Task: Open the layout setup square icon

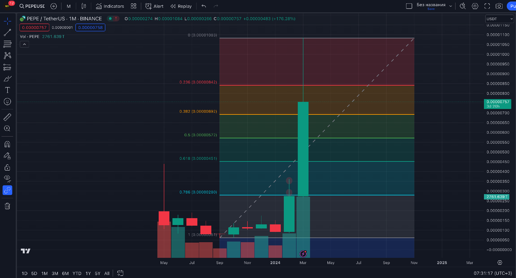Action: point(409,6)
